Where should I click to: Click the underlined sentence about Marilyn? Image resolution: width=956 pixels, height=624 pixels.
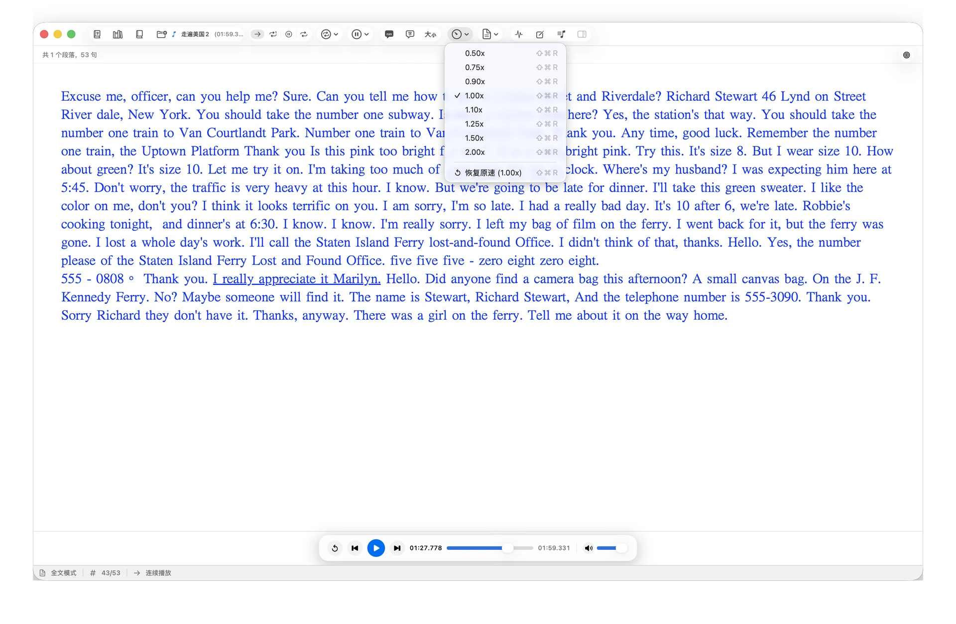tap(297, 279)
